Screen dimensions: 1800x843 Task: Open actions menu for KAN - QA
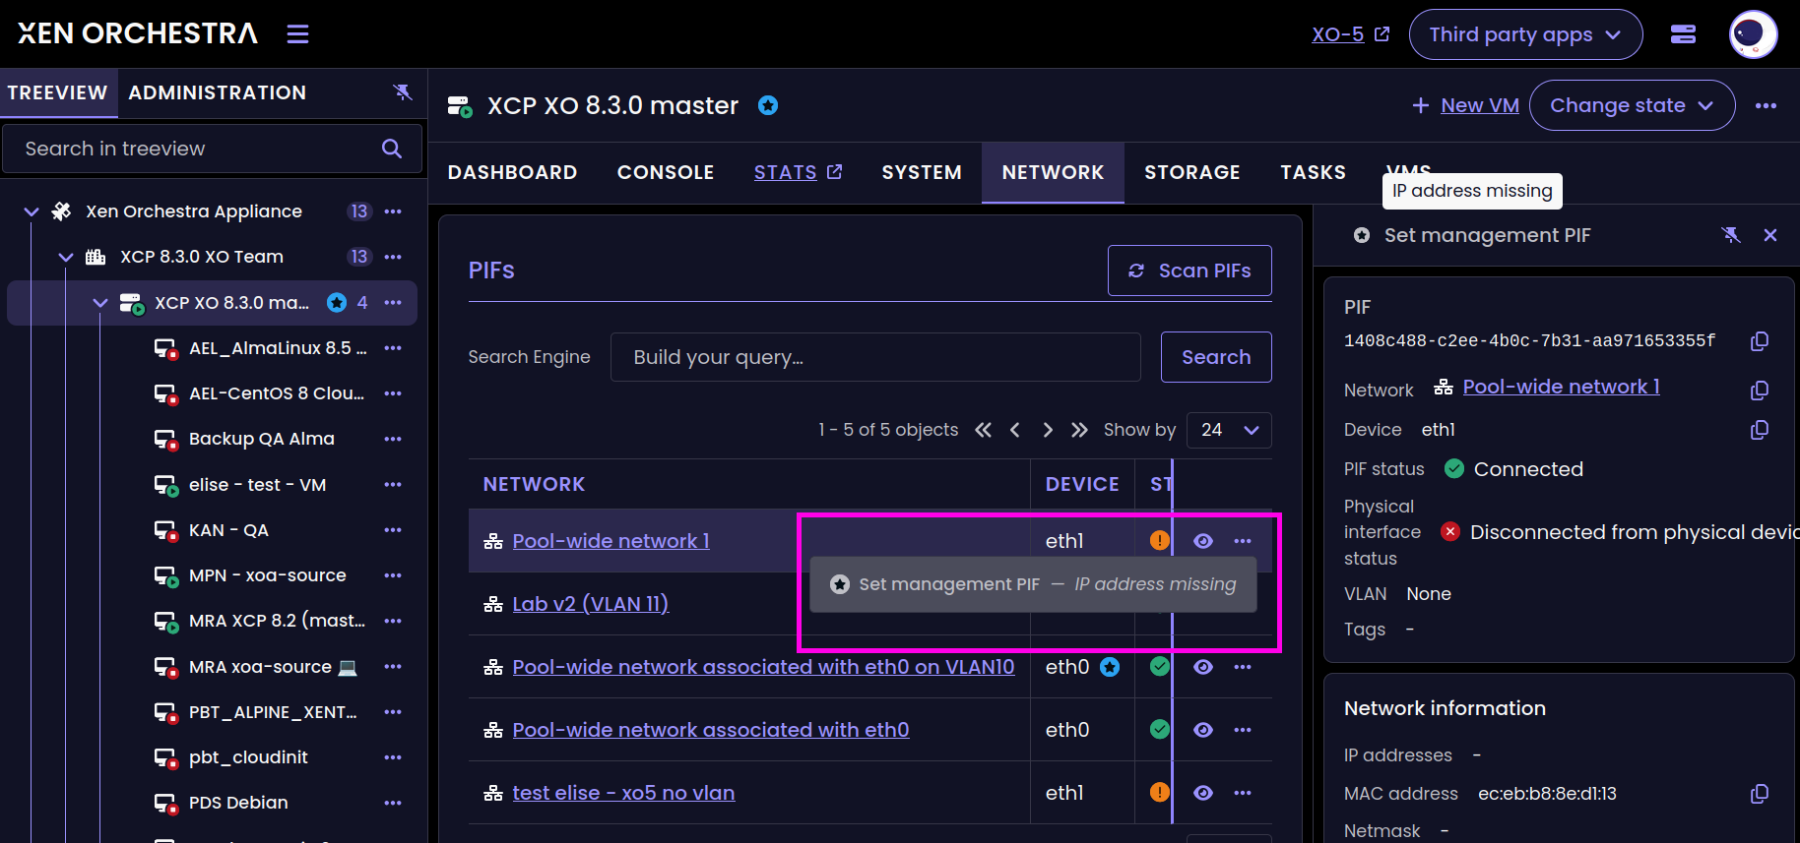pyautogui.click(x=393, y=530)
